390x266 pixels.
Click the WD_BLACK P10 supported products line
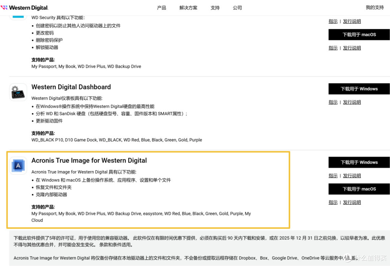click(117, 140)
